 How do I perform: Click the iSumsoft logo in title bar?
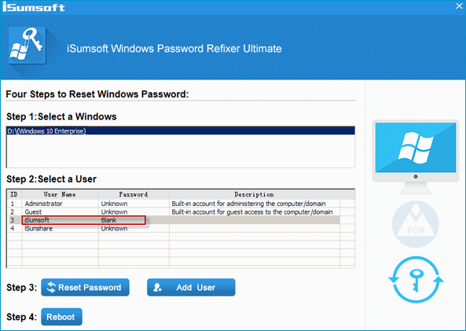[x=34, y=6]
